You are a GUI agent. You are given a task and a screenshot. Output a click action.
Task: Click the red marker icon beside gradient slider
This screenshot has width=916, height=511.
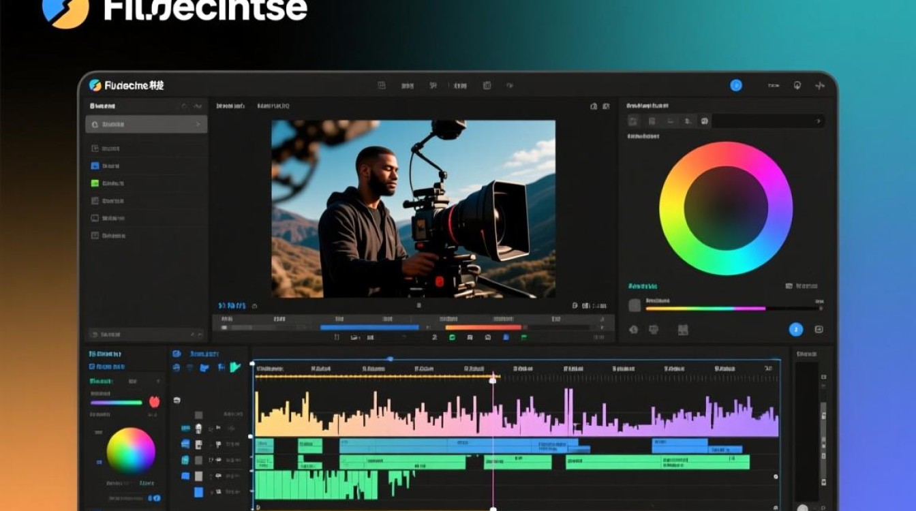coord(154,401)
